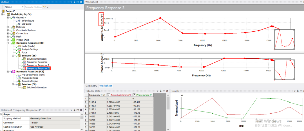Click the Spatial Resolution Use Average field
The height and width of the screenshot is (131, 304).
tap(55, 127)
